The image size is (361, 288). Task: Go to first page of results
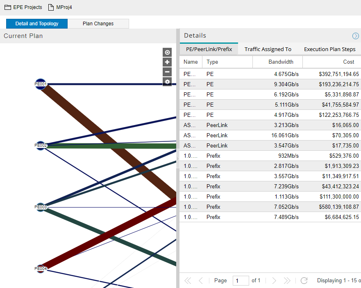188,280
